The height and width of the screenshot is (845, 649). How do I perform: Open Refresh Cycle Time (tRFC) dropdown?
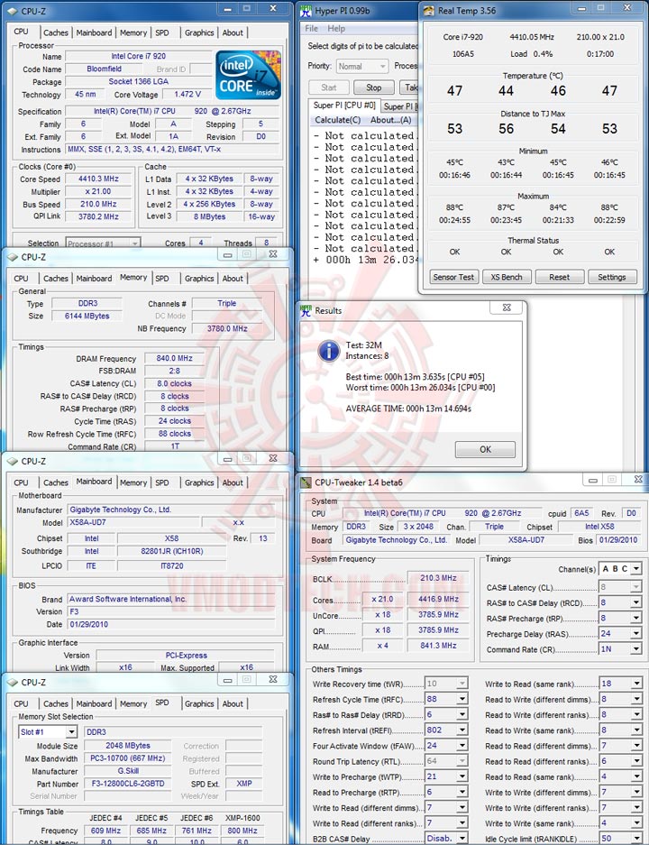(462, 699)
